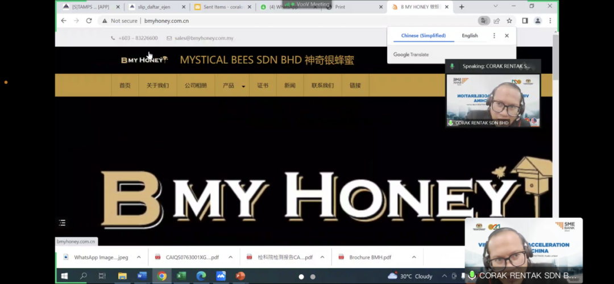Click the Not secure warning icon

point(105,21)
